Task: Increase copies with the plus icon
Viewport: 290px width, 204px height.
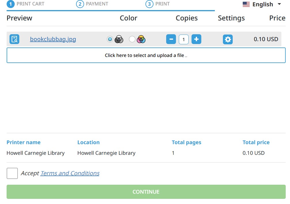Action: (196, 39)
